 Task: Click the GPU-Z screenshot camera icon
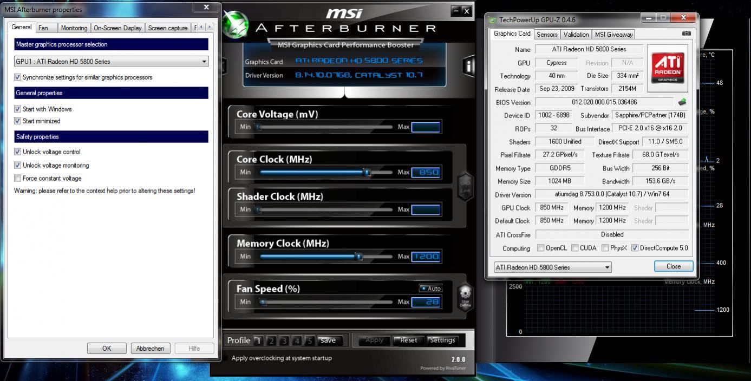coord(686,34)
